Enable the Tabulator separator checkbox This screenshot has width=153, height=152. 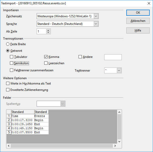pos(12,57)
